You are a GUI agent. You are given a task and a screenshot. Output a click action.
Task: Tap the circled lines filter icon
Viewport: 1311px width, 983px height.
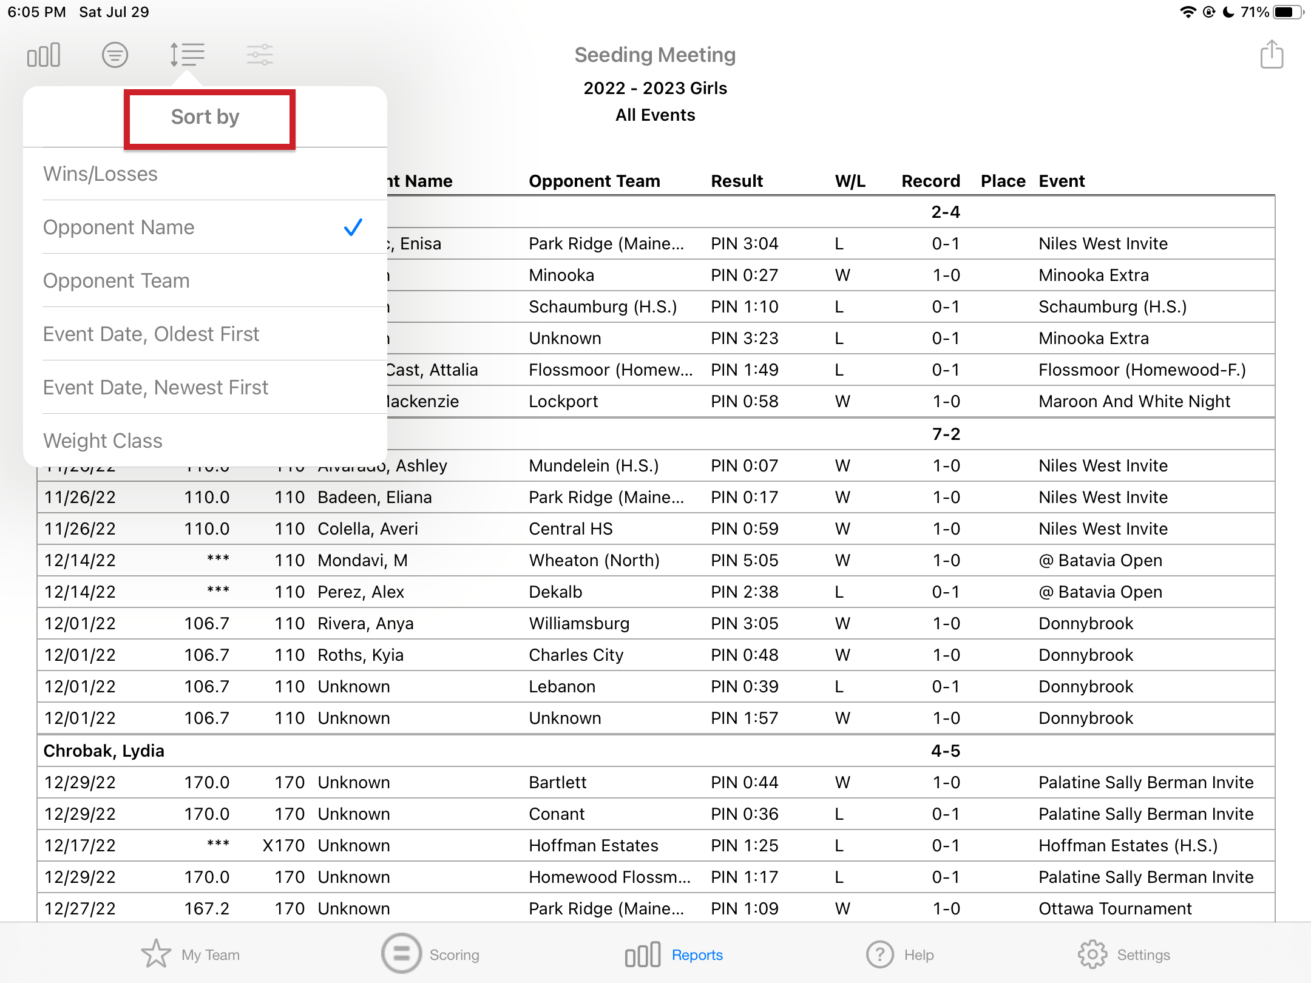pyautogui.click(x=115, y=55)
